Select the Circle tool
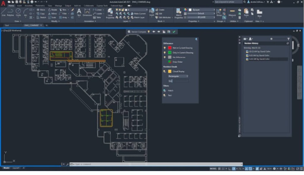 pos(18,12)
